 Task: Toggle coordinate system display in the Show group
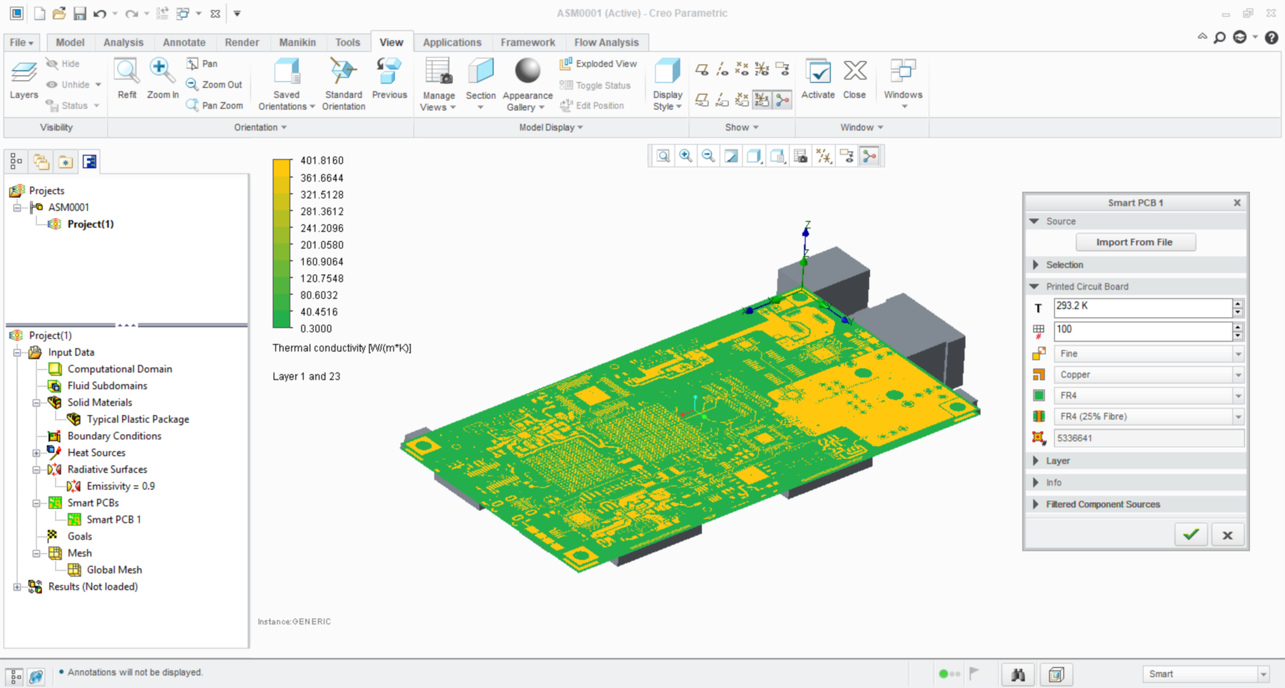761,69
